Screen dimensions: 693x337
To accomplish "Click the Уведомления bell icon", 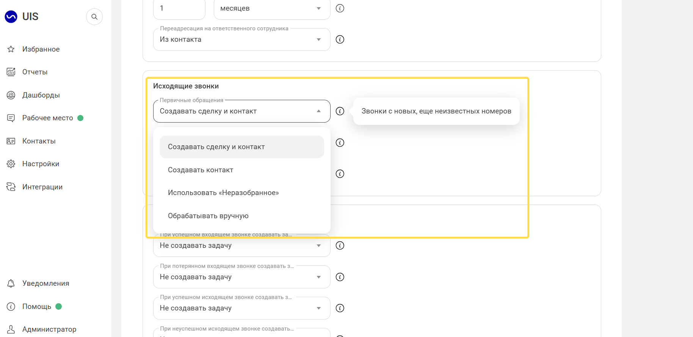I will click(11, 283).
